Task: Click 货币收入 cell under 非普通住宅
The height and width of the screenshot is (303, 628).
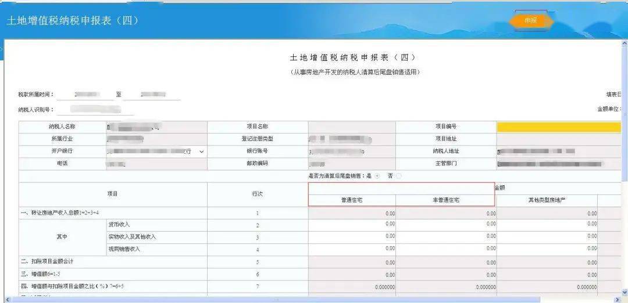Action: [x=446, y=225]
